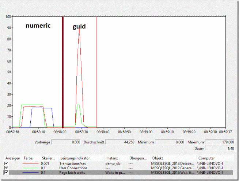Sort by the Computer column header
This screenshot has width=239, height=181.
pyautogui.click(x=215, y=158)
